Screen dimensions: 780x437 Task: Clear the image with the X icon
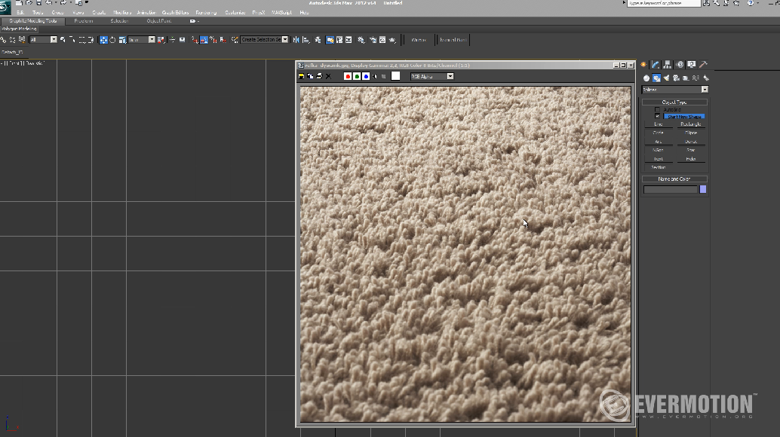point(328,77)
